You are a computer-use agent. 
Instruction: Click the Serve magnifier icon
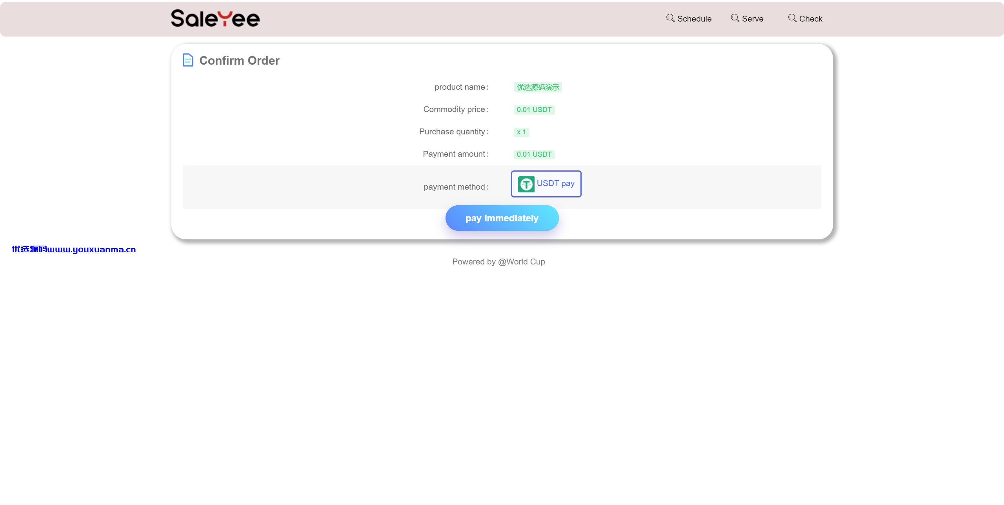[x=735, y=18]
